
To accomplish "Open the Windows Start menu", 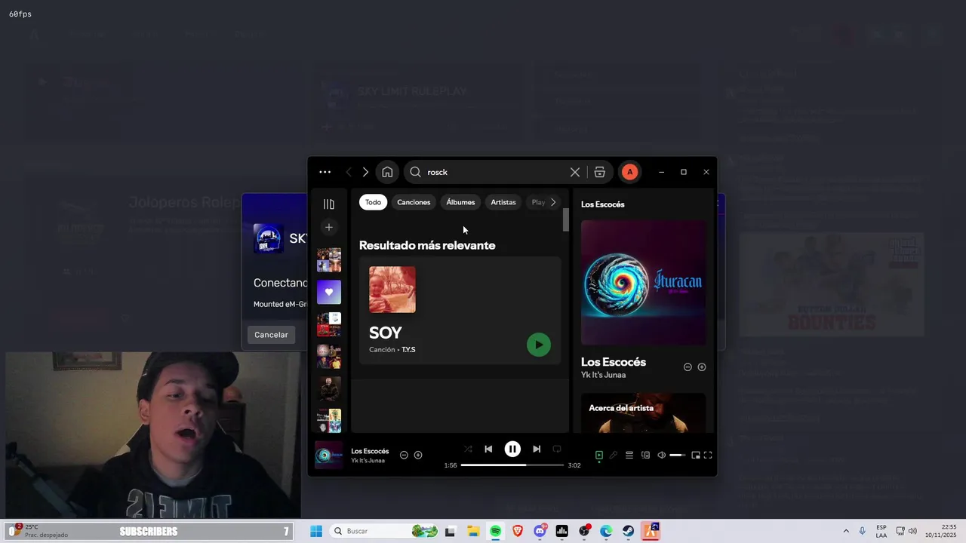I will click(316, 531).
